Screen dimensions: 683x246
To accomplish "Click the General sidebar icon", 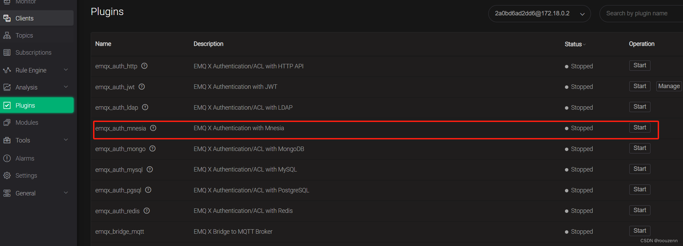I will (7, 193).
